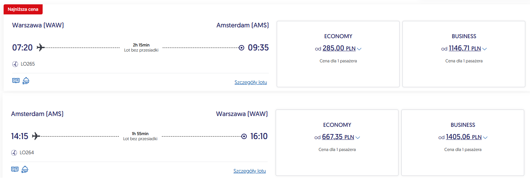Image resolution: width=530 pixels, height=178 pixels.
Task: Click the arrival marker before 16:10
Action: [x=244, y=136]
